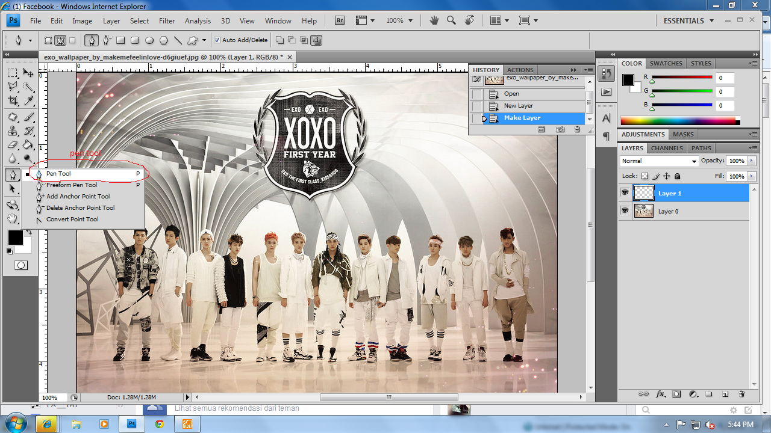
Task: Click the foreground color swatch in Color panel
Action: [628, 80]
